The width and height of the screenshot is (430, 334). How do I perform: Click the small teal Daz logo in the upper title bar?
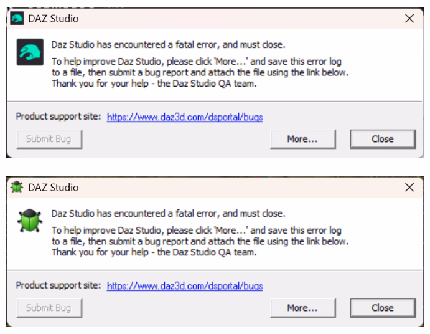click(17, 19)
